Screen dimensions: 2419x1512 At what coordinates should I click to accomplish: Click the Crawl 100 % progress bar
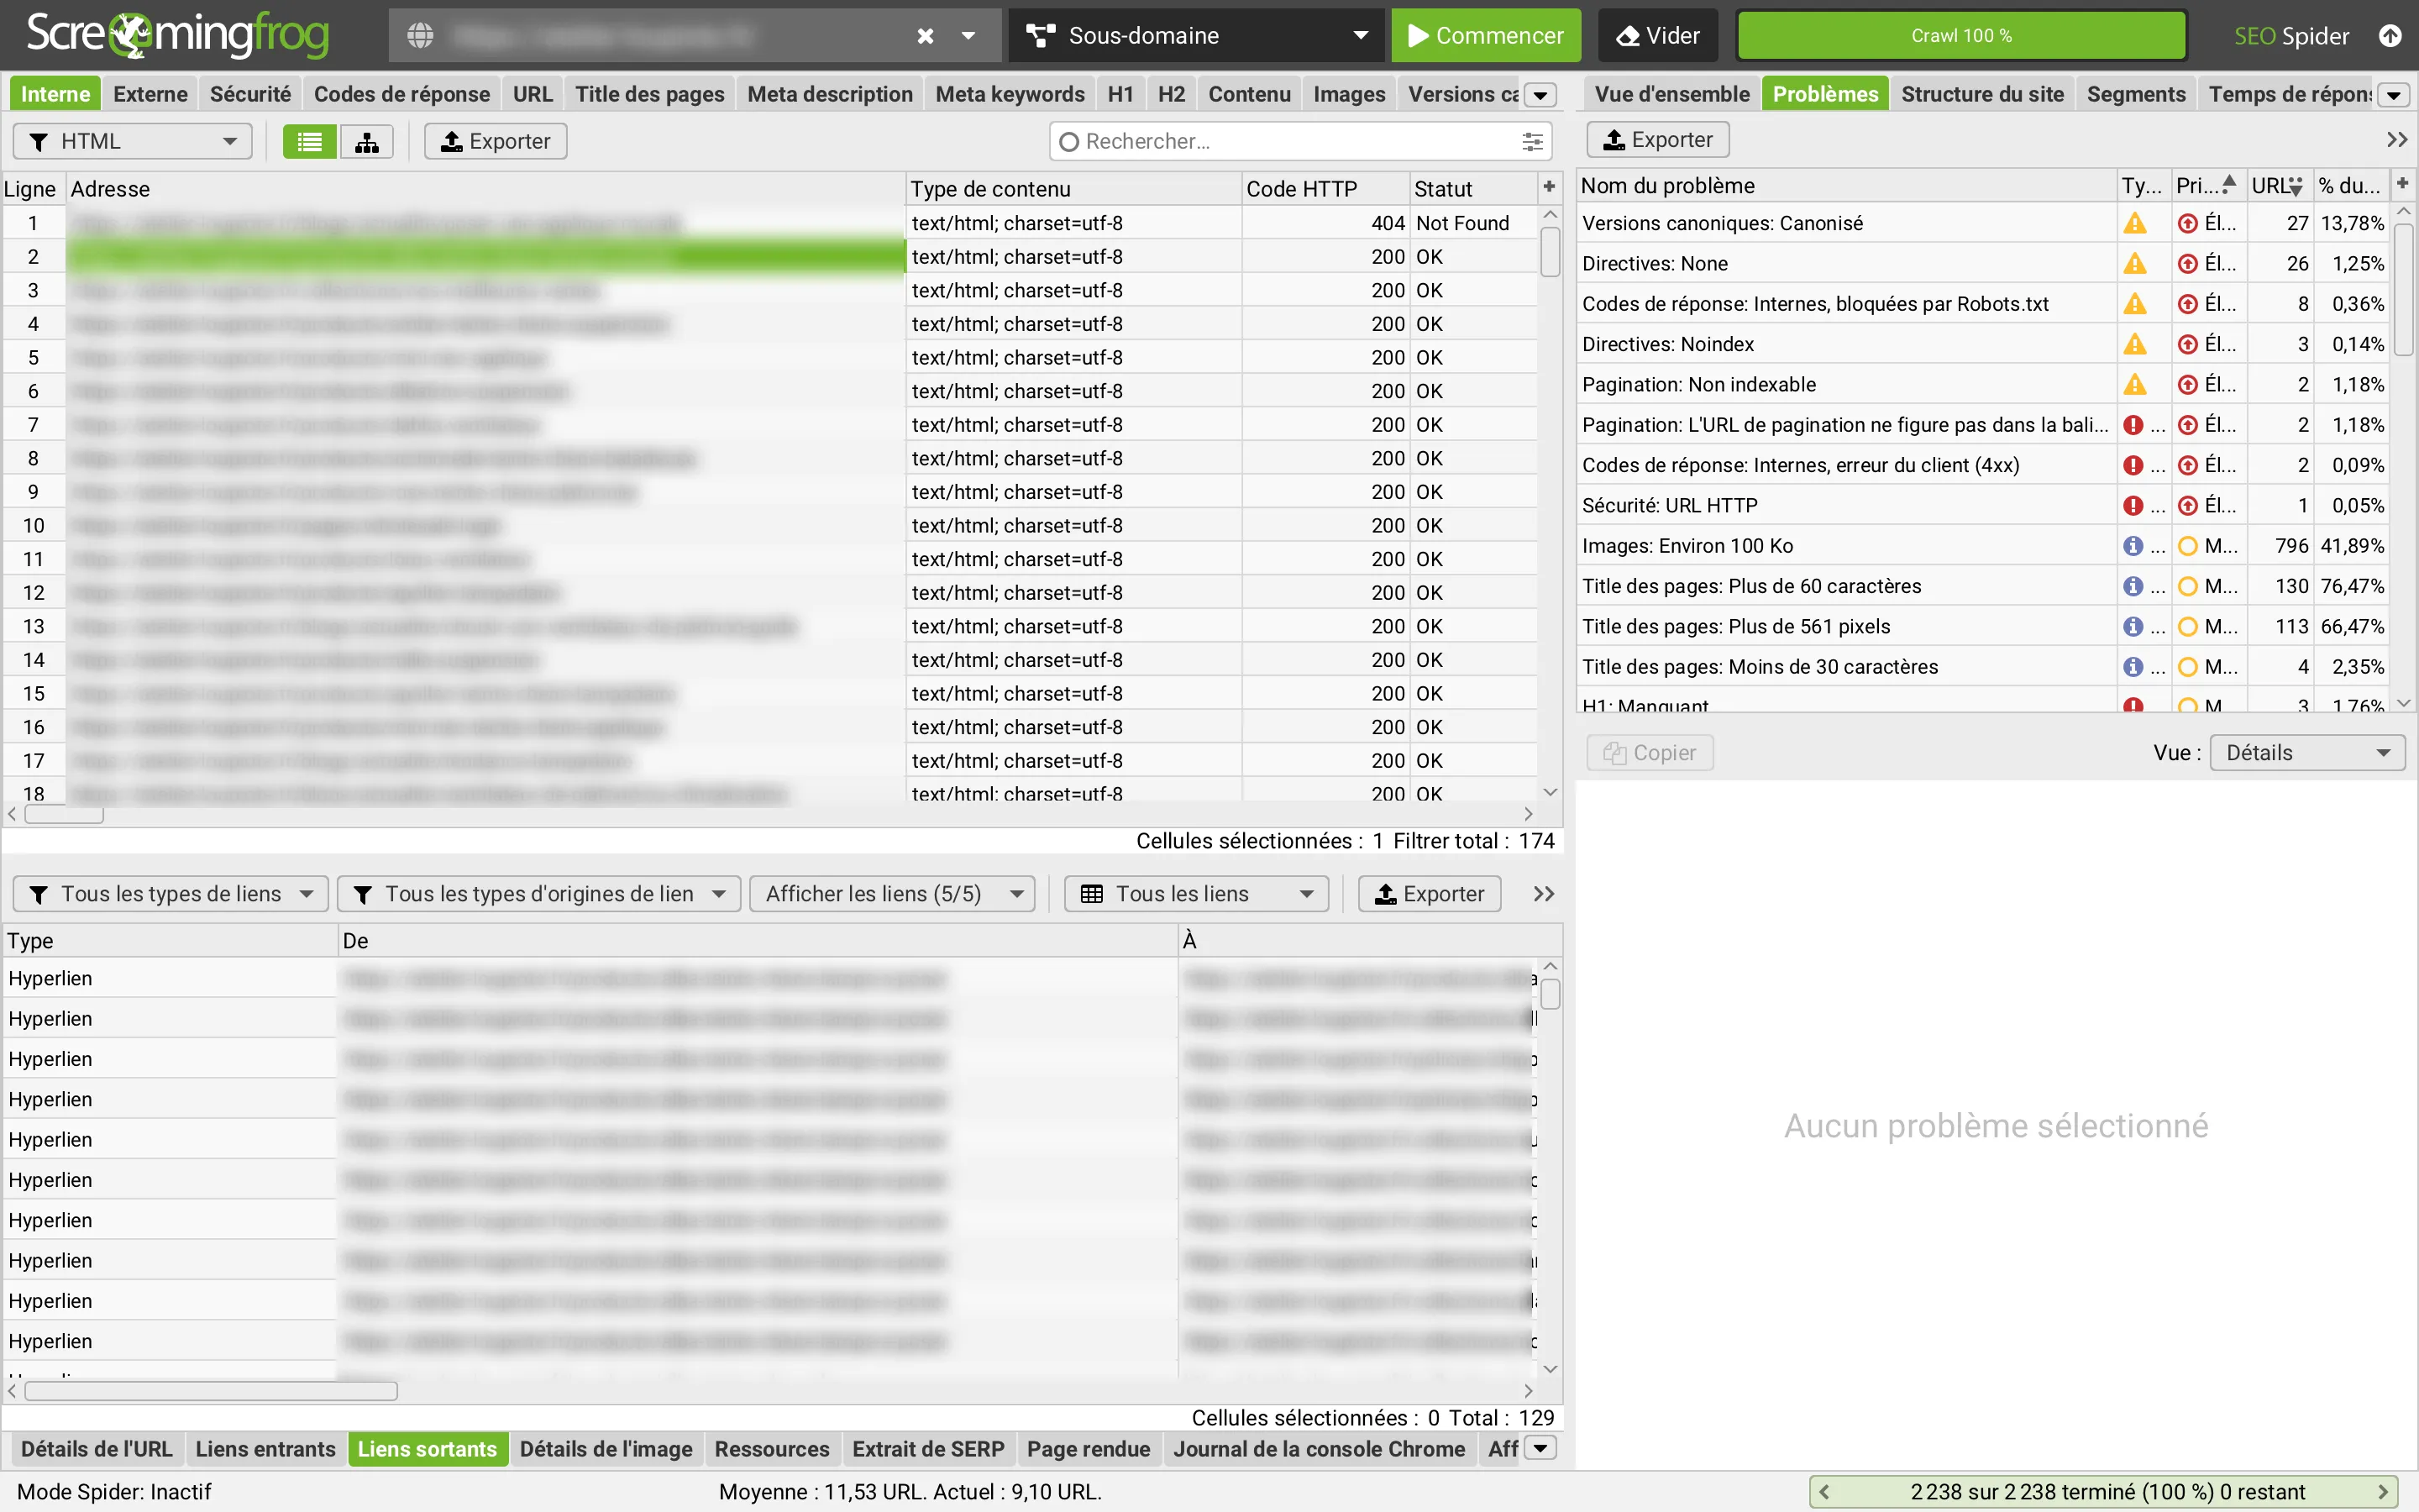[x=1961, y=36]
